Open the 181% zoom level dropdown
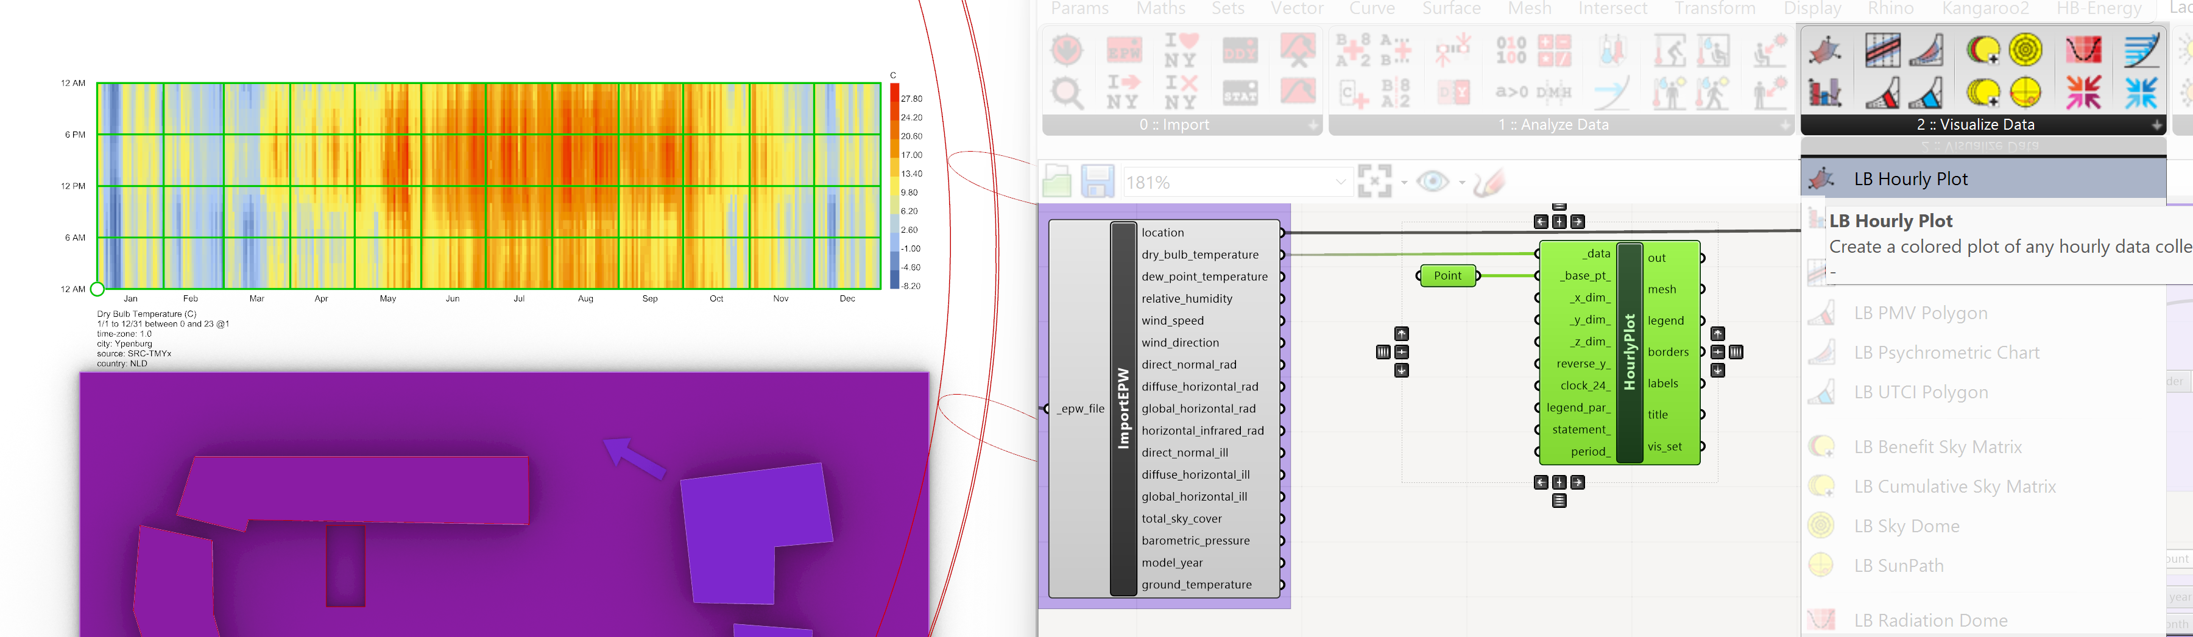Viewport: 2193px width, 637px height. 1340,182
